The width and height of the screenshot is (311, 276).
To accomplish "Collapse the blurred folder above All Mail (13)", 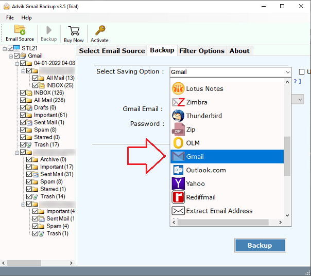I will tap(23, 71).
